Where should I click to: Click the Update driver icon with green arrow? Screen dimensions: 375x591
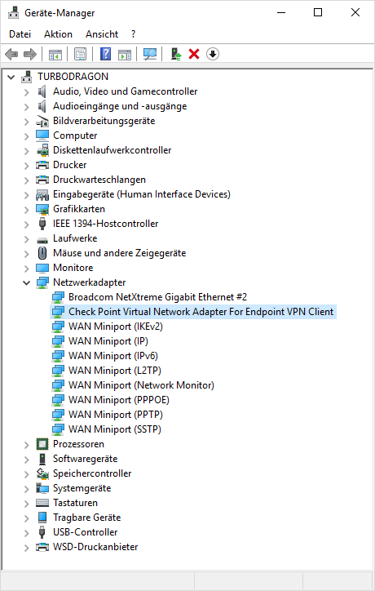(176, 54)
